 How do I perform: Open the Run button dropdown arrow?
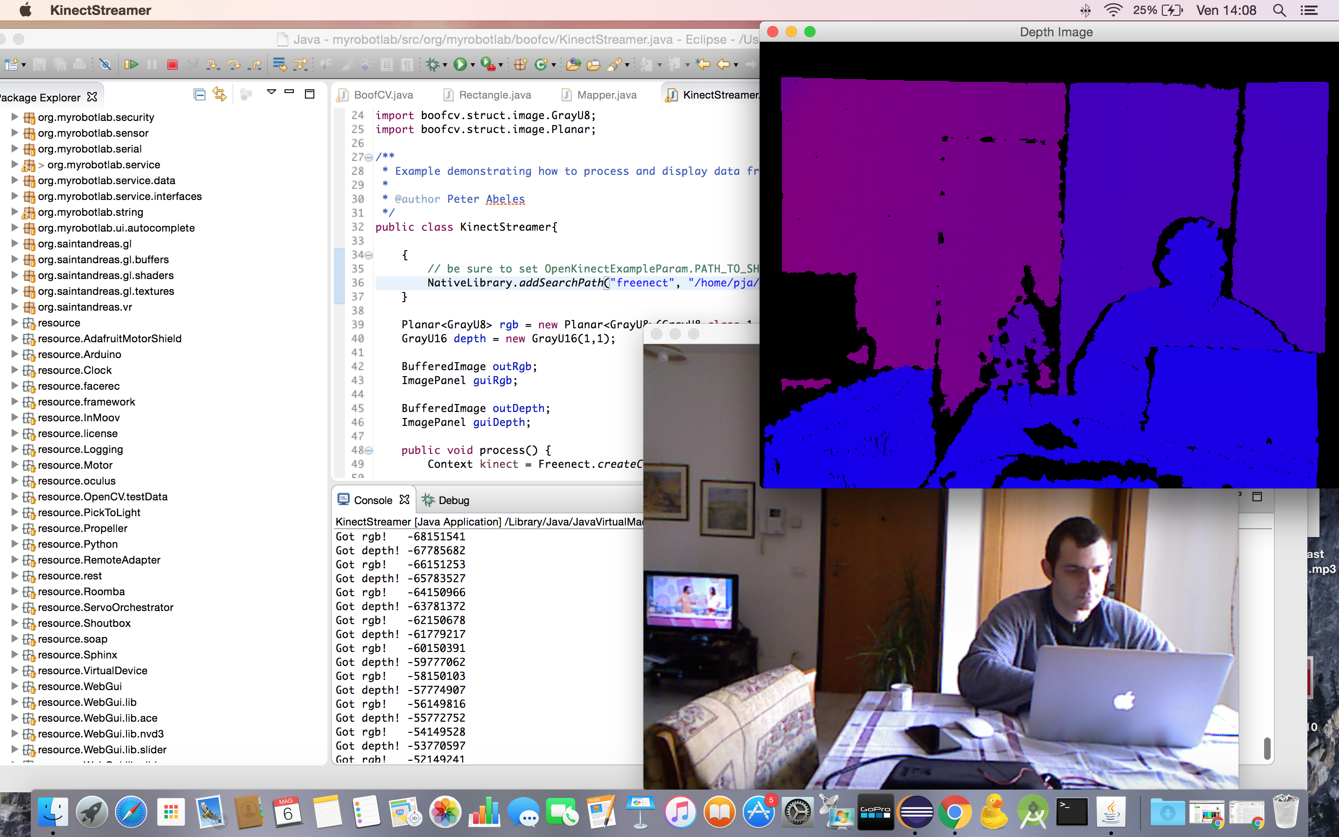[473, 65]
